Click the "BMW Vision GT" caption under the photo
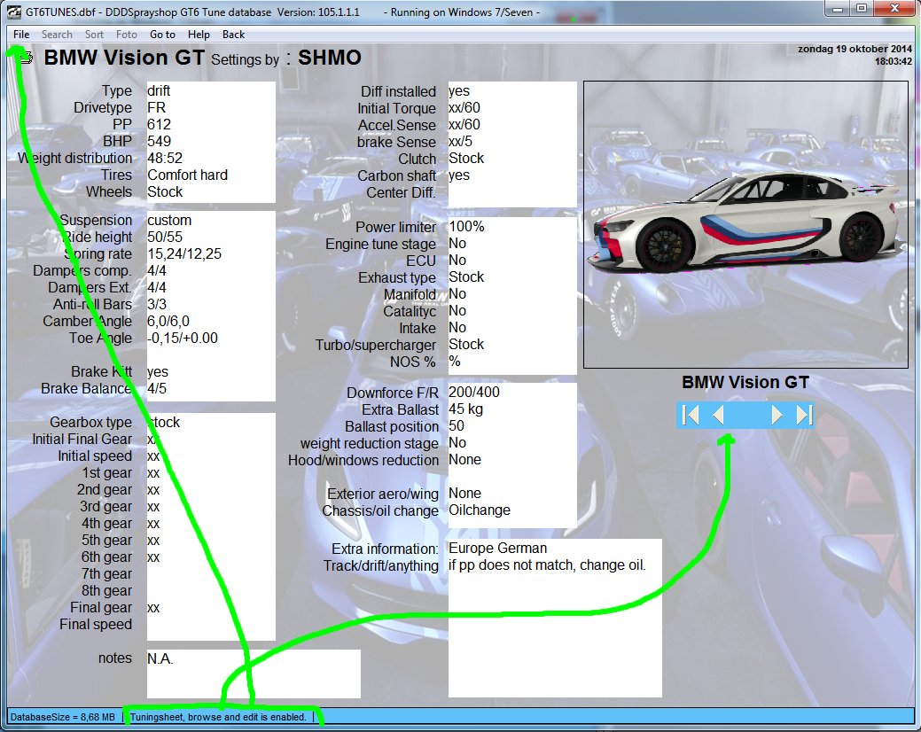Image resolution: width=921 pixels, height=732 pixels. (x=745, y=382)
